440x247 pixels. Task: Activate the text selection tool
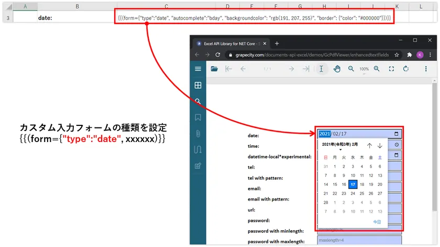tap(321, 68)
